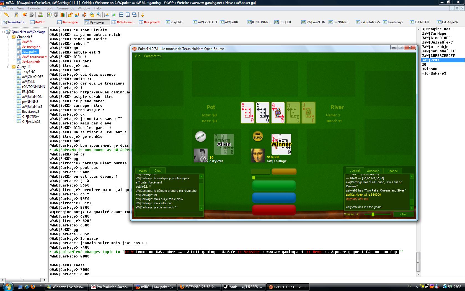Click the Connect lightning bolt icon
Image resolution: width=465 pixels, height=291 pixels.
6,15
